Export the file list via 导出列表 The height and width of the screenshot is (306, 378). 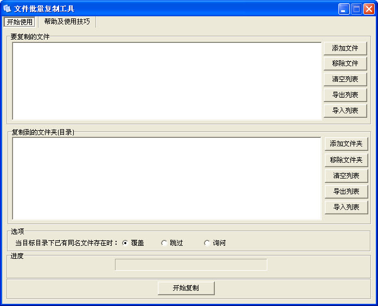pyautogui.click(x=345, y=95)
